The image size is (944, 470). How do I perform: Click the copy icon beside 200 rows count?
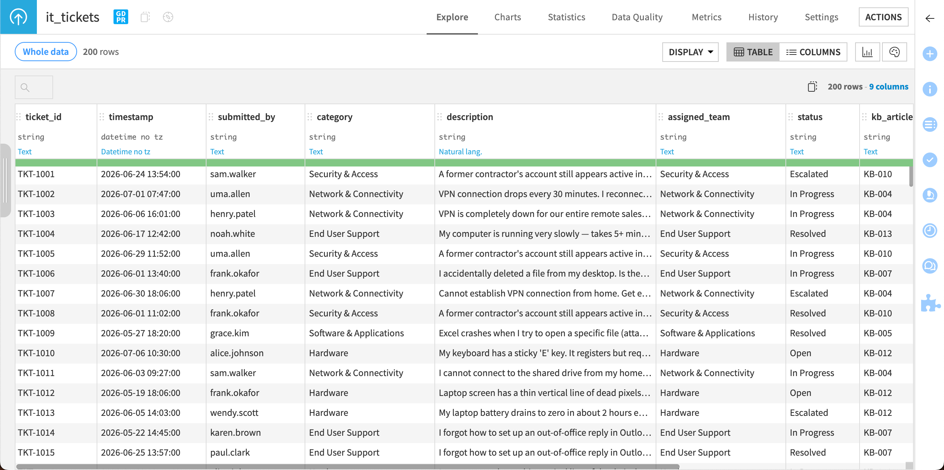812,87
